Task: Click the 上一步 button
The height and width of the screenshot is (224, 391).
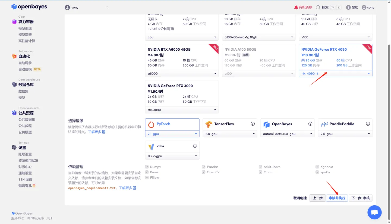Action: 317,198
